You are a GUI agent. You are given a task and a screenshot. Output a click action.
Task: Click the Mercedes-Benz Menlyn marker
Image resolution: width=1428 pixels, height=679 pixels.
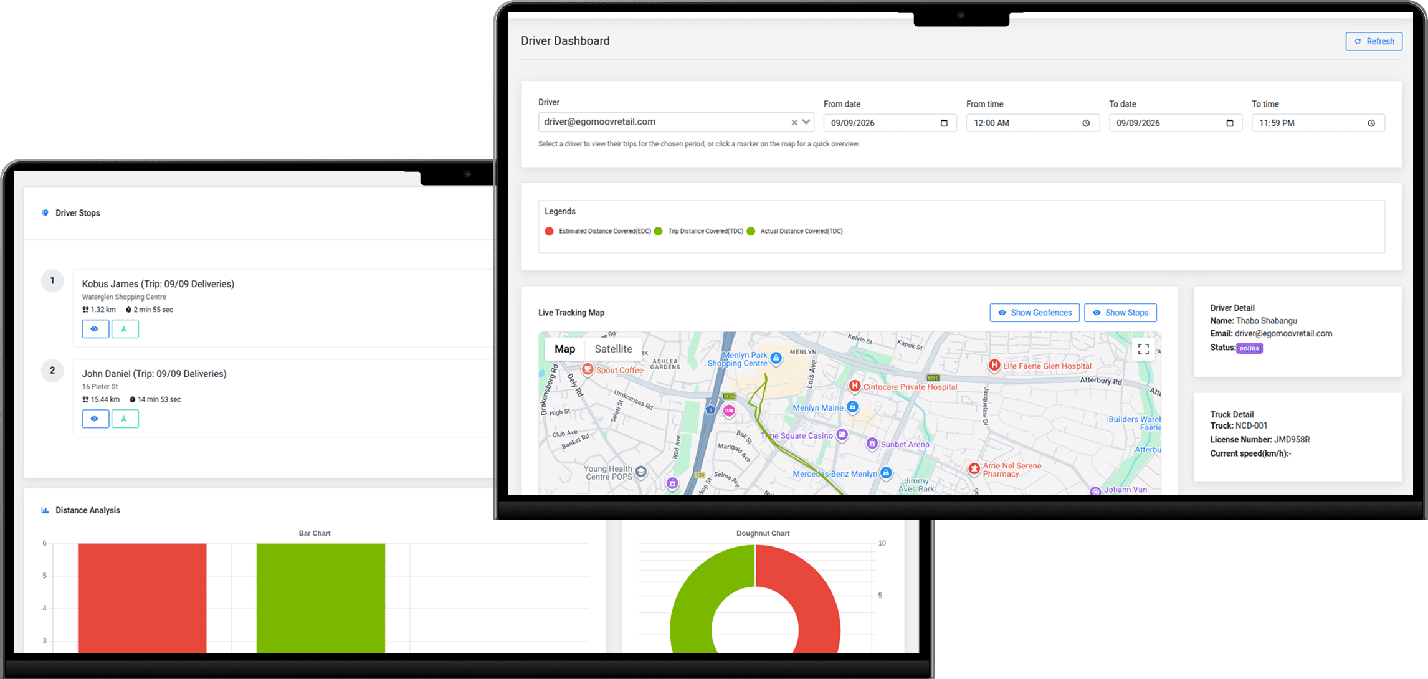click(886, 473)
